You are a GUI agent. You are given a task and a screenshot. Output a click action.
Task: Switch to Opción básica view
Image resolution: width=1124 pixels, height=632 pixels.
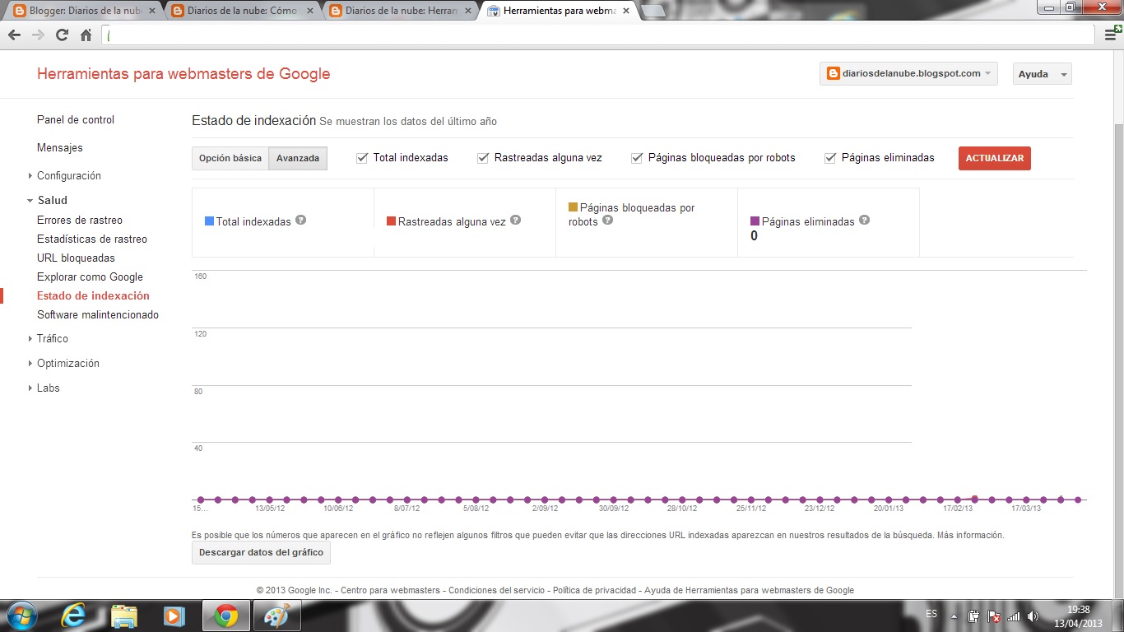[x=230, y=158]
